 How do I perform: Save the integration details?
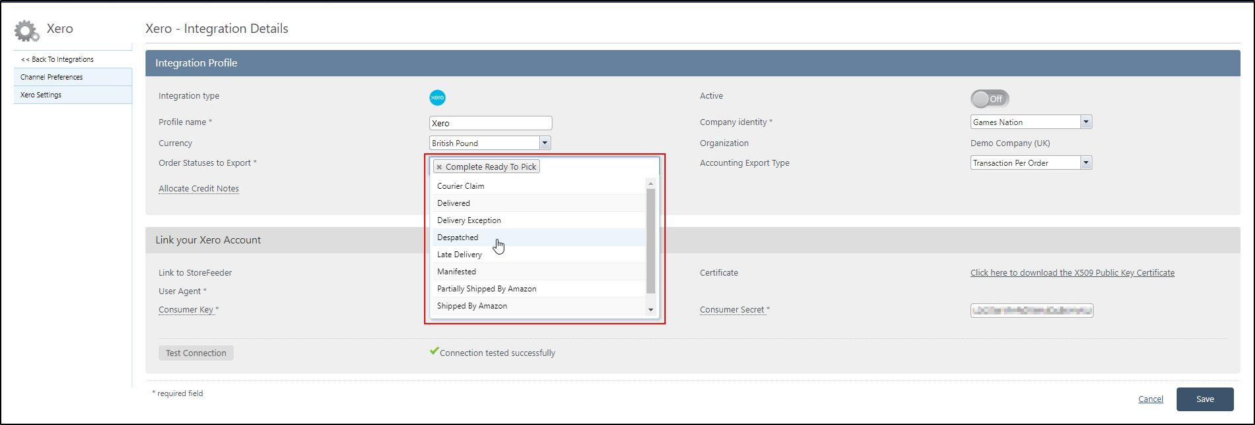coord(1205,399)
